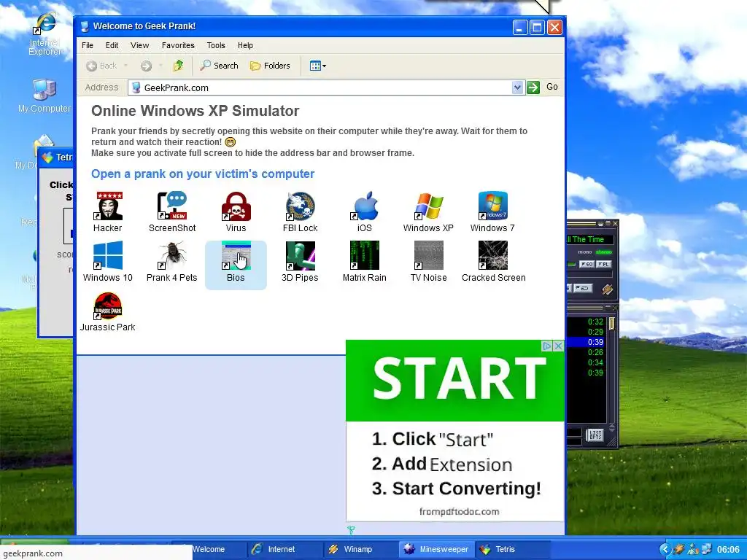Open the Favorites menu
Image resolution: width=747 pixels, height=560 pixels.
point(178,45)
